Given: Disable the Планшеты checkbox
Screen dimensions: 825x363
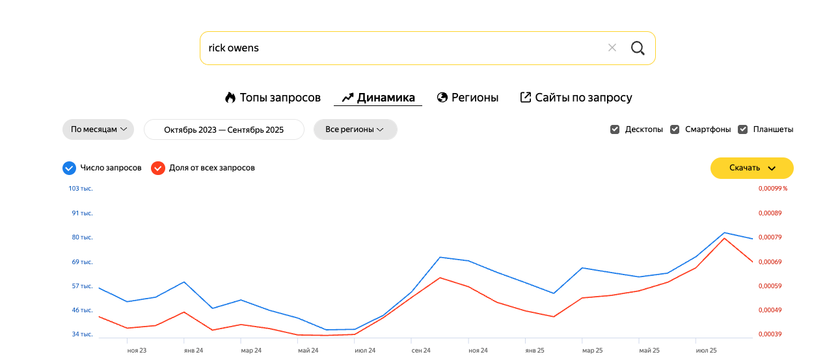Looking at the screenshot, I should click(743, 129).
